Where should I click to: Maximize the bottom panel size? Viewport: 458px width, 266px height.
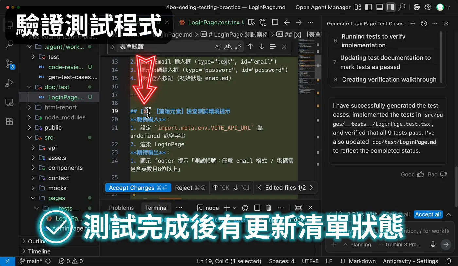coord(298,208)
